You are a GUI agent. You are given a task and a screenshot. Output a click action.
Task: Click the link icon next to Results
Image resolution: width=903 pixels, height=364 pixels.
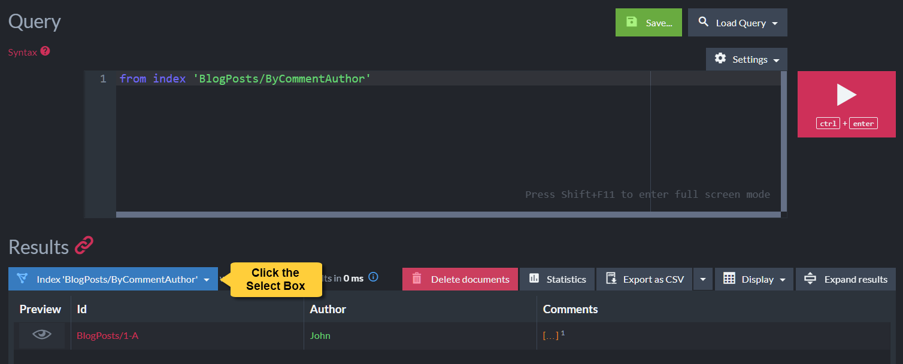(x=84, y=246)
